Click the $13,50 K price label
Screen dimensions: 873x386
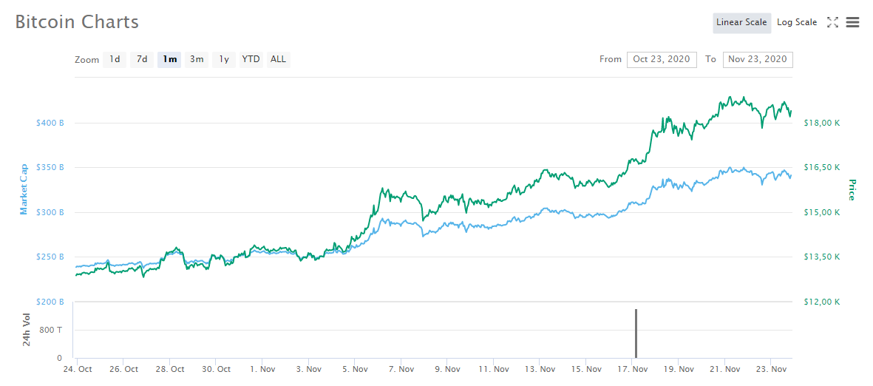tap(822, 257)
